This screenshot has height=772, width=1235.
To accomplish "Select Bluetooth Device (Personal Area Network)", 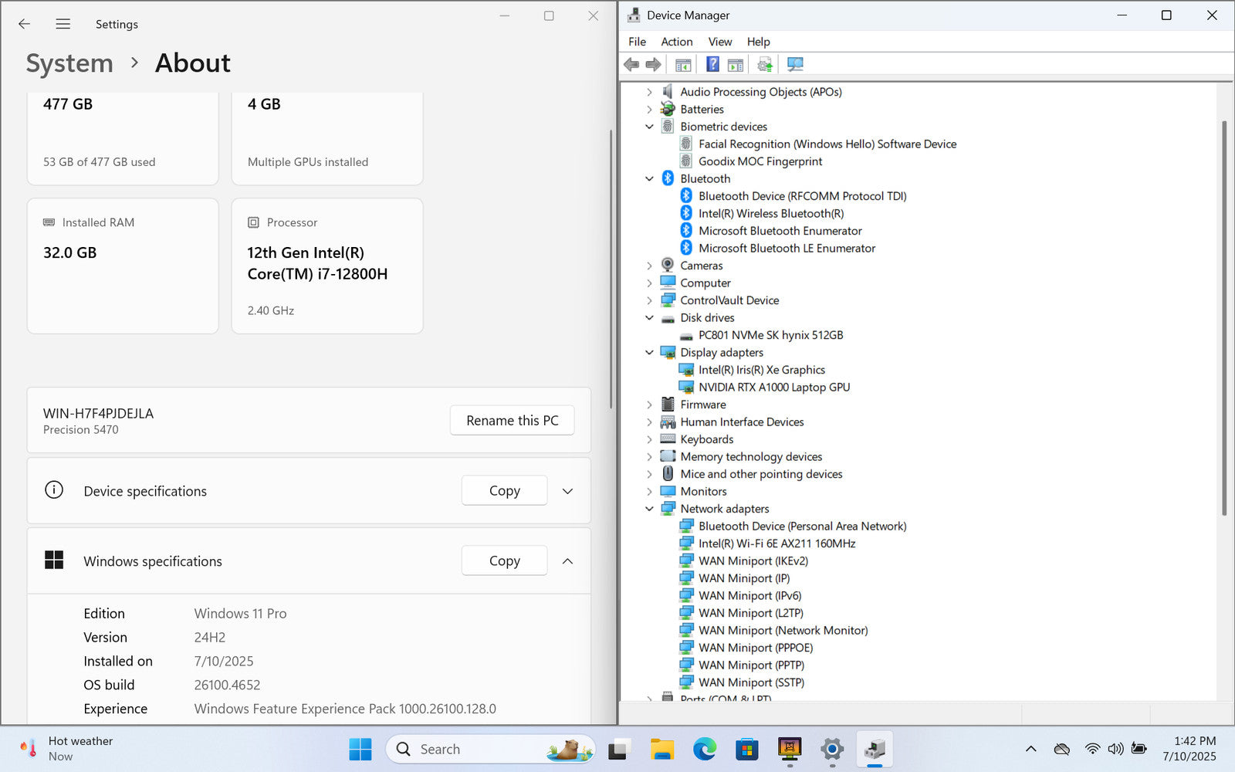I will pyautogui.click(x=793, y=526).
